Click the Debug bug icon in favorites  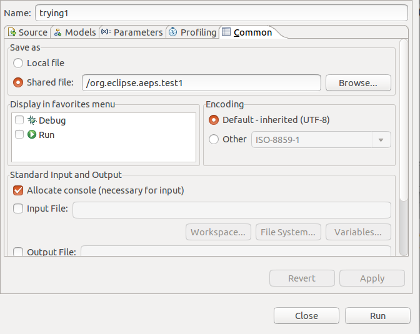32,120
